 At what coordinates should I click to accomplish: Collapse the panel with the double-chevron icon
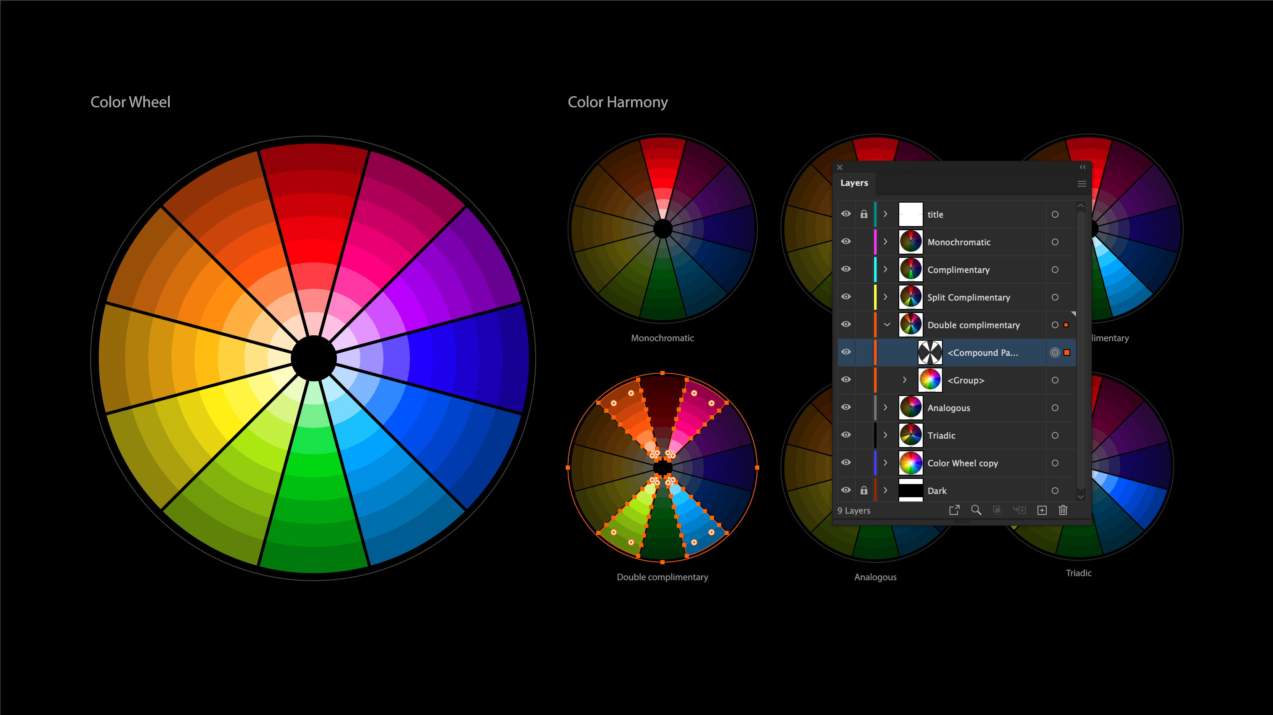1082,167
